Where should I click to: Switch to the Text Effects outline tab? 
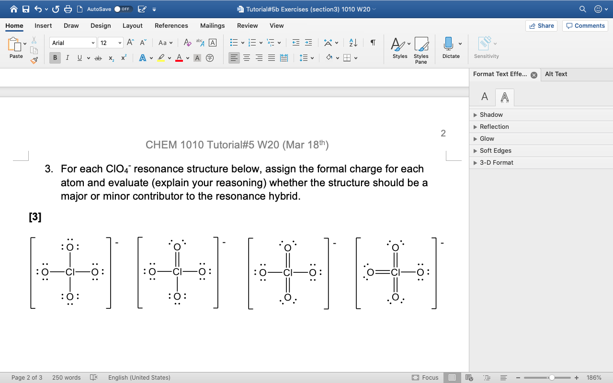(504, 97)
